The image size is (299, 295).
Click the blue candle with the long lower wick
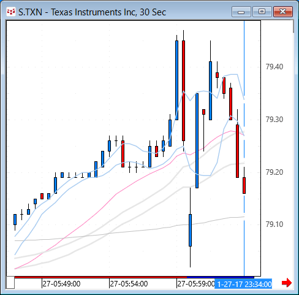coord(190,230)
